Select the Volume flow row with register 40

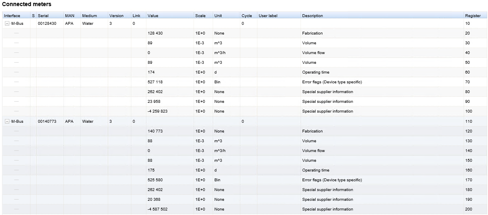click(313, 53)
